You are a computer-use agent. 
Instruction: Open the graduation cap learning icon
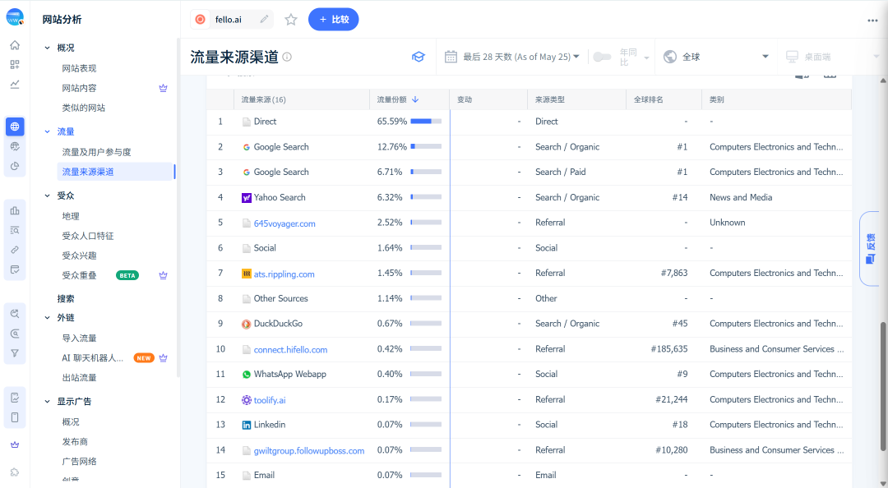tap(418, 57)
